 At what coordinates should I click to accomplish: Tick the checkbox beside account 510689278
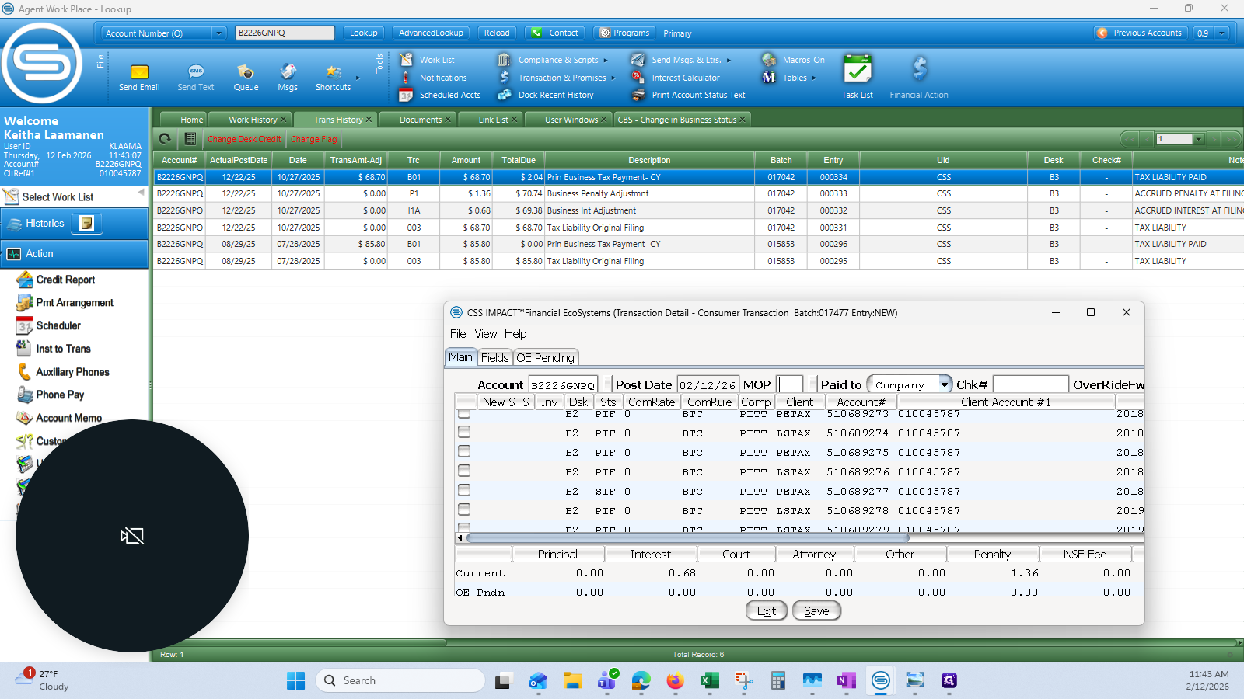coord(464,509)
